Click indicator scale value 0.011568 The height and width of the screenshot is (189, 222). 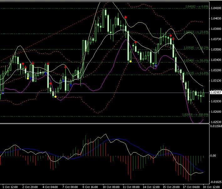coord(216,126)
